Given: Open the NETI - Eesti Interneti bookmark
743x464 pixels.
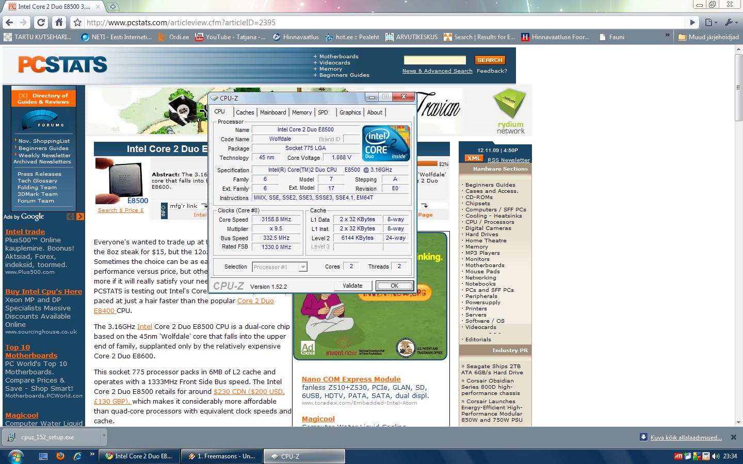Looking at the screenshot, I should 117,37.
